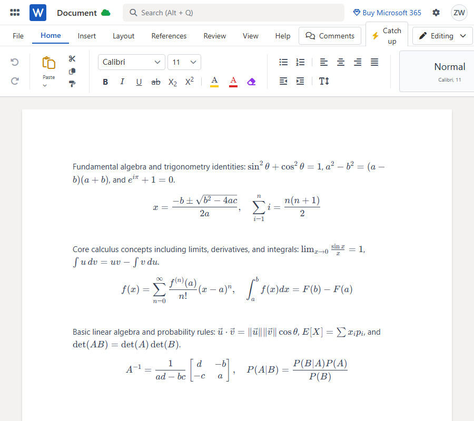
Task: Increase paragraph indent
Action: tap(300, 81)
